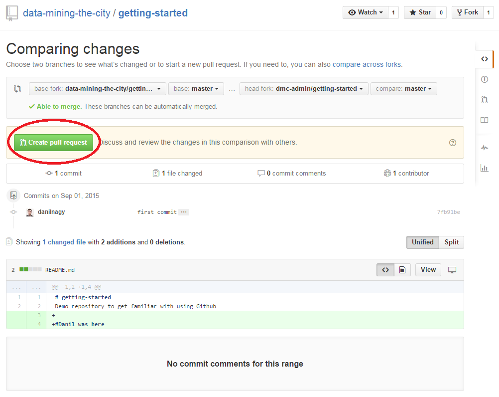Expand commit message ellipsis for first commit

point(184,212)
